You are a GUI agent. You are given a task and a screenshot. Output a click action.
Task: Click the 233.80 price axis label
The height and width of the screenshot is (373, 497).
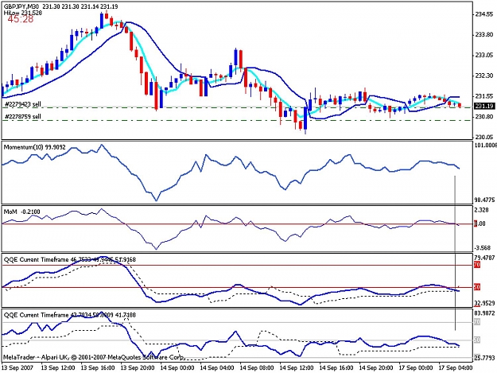(x=484, y=35)
